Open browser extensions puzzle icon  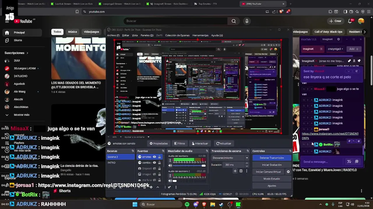tap(330, 12)
